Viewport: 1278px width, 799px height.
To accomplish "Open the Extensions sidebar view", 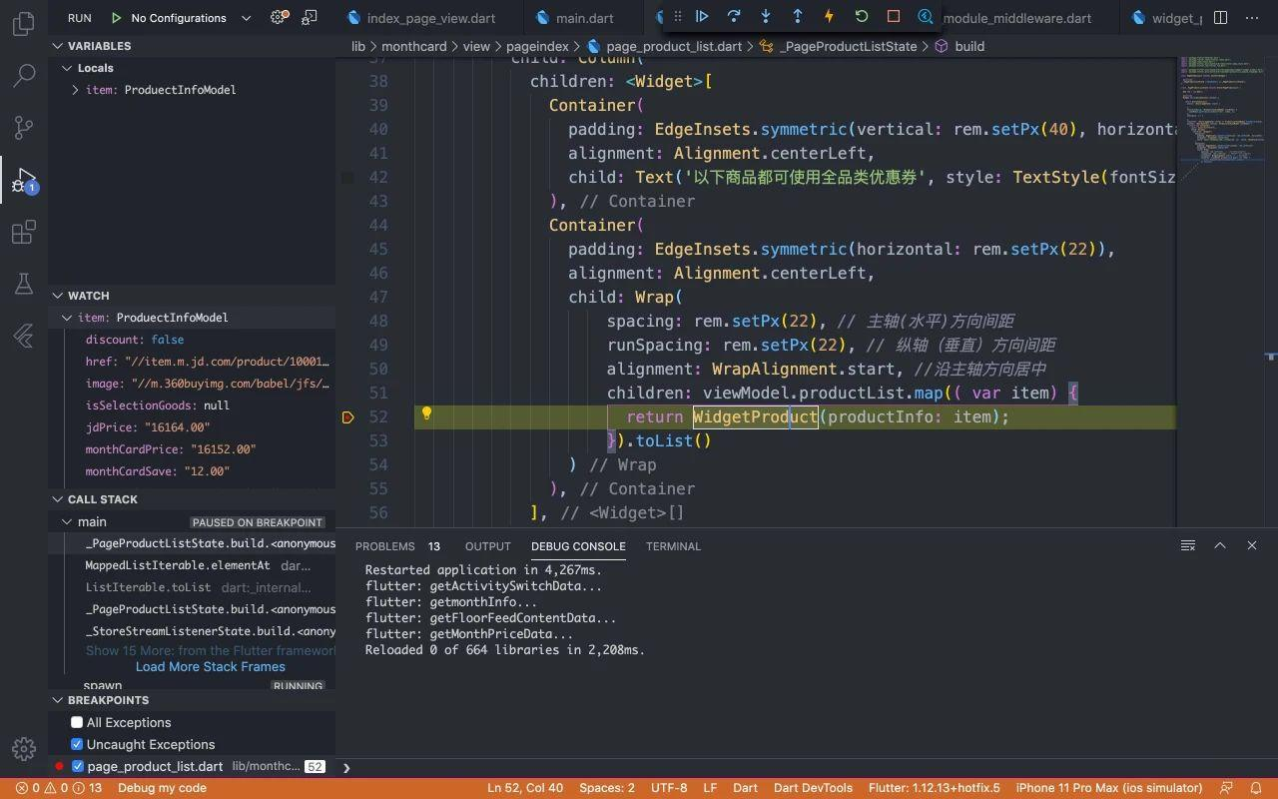I will click(x=24, y=233).
